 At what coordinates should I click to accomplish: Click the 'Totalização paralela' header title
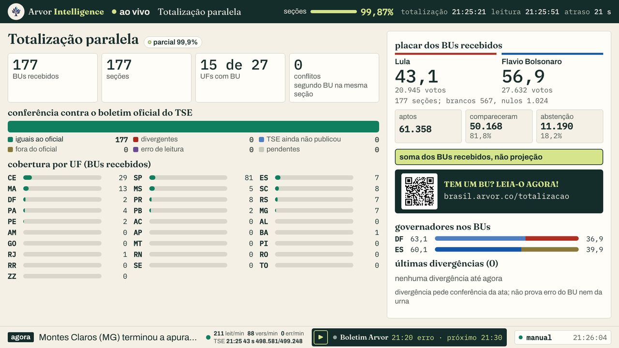(x=199, y=12)
